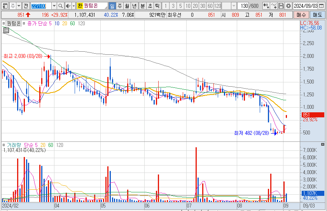Close the volume panel
Image resolution: width=327 pixels, height=211 pixels.
(x=323, y=144)
